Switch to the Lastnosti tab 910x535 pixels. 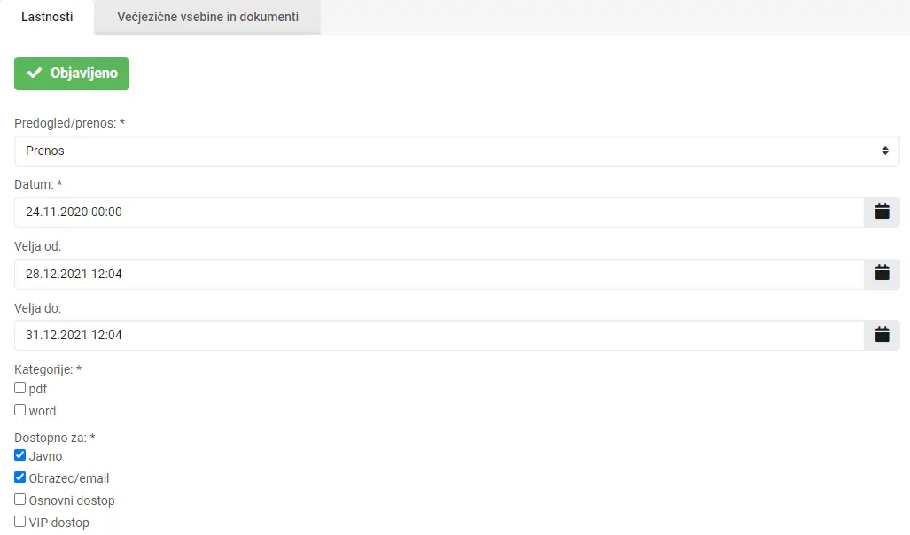click(47, 17)
